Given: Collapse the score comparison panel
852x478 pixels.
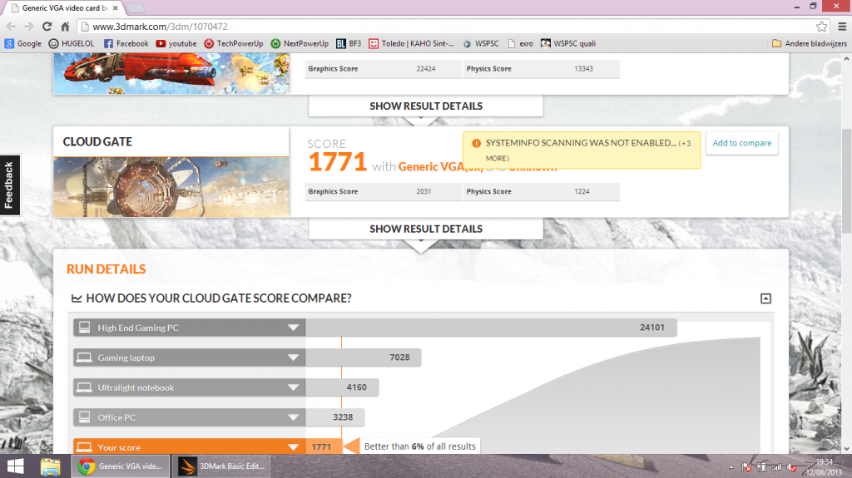Looking at the screenshot, I should point(765,298).
